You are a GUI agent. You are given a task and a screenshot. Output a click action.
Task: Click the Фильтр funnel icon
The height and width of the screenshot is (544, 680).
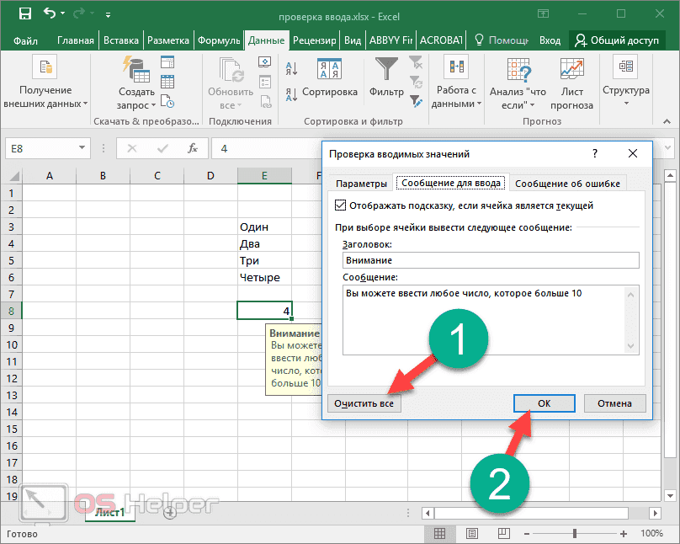(386, 71)
